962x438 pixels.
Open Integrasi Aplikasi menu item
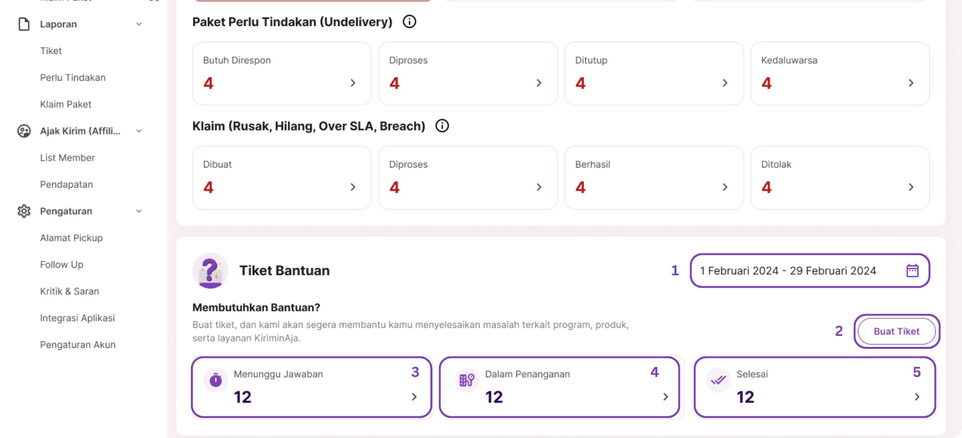click(77, 318)
